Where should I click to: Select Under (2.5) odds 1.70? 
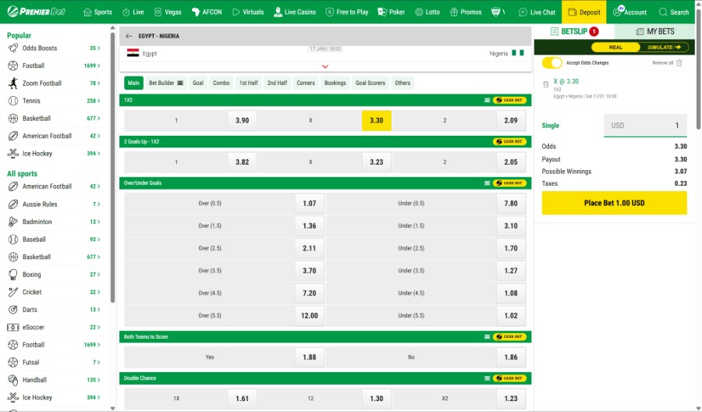coord(511,248)
